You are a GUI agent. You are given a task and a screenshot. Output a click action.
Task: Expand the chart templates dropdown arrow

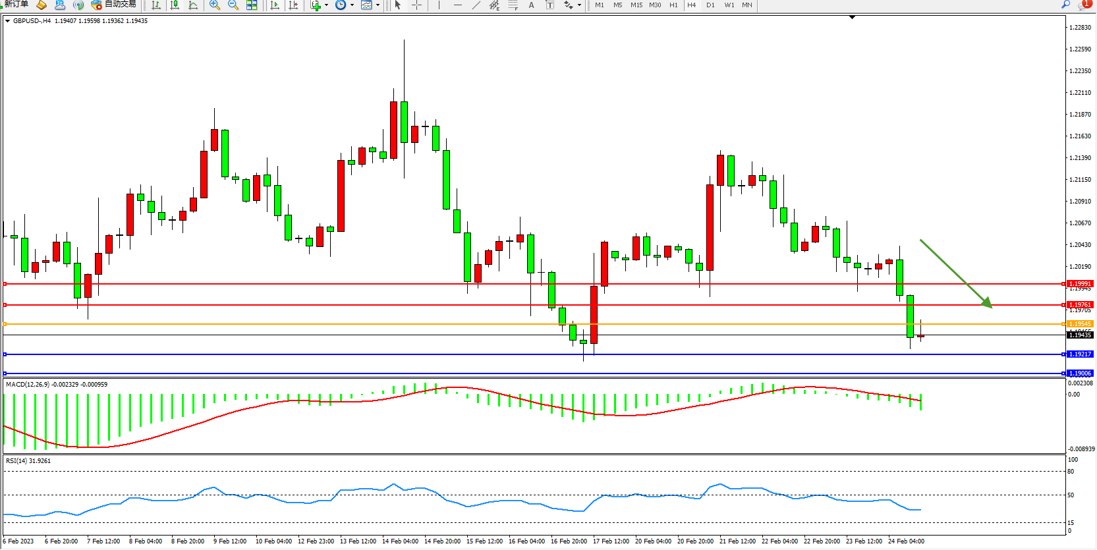[x=378, y=5]
